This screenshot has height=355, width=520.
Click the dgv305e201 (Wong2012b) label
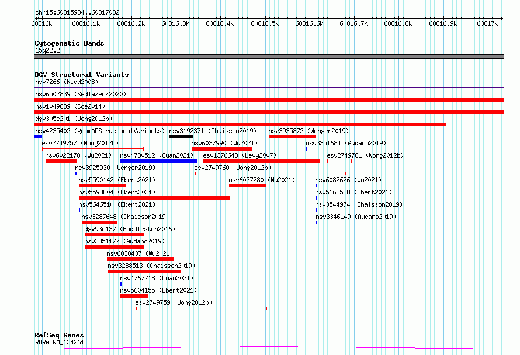click(x=74, y=119)
